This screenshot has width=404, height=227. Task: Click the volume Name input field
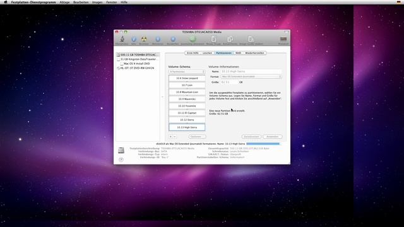[251, 71]
